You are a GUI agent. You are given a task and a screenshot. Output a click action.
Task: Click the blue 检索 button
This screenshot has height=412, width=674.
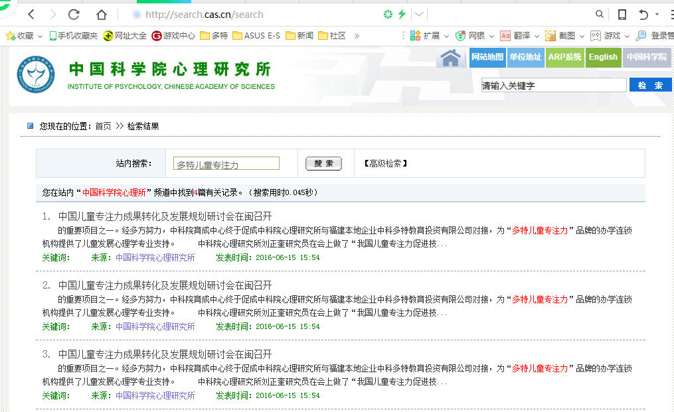click(x=650, y=86)
